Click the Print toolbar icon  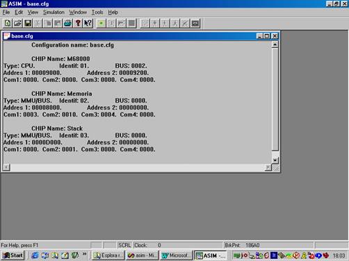[x=68, y=23]
